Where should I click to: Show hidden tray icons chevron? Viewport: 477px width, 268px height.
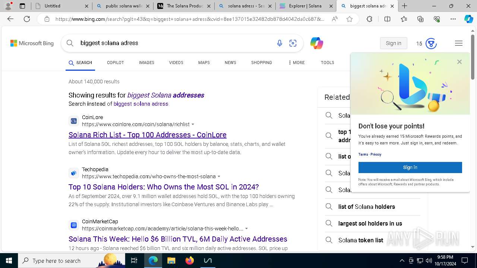pos(402,261)
